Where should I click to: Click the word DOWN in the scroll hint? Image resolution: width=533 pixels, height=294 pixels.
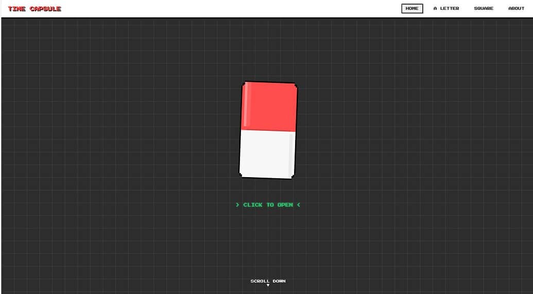pyautogui.click(x=279, y=281)
